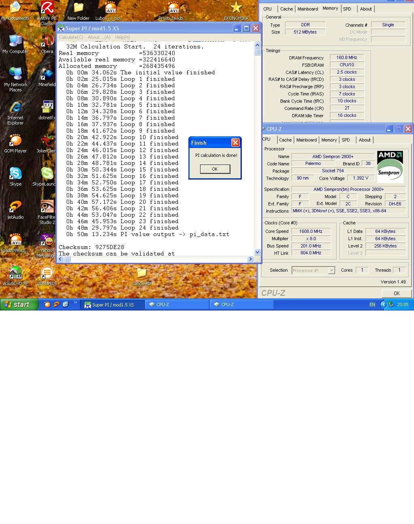Open FaceFilter Studio 2 shortcut
The height and width of the screenshot is (524, 414).
47,212
